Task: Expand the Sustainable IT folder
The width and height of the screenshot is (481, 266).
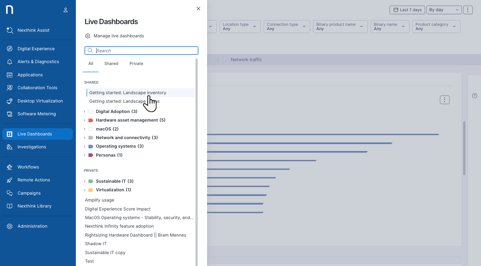Action: tap(85, 181)
